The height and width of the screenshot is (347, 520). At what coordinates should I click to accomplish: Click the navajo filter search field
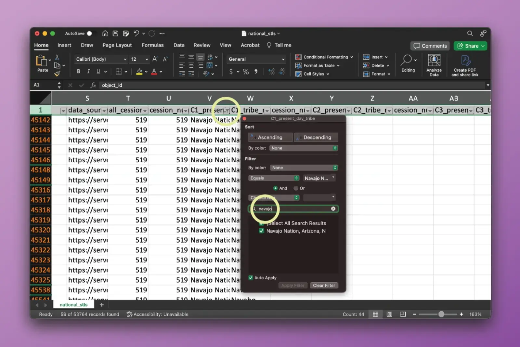tap(293, 209)
